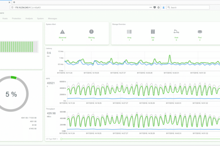Screen dimensions: 220x146
Task: Click the 67492 GB capacity value
Action: click(33, 128)
